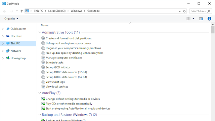
Task: Refresh the GodMode folder view
Action: click(x=184, y=11)
